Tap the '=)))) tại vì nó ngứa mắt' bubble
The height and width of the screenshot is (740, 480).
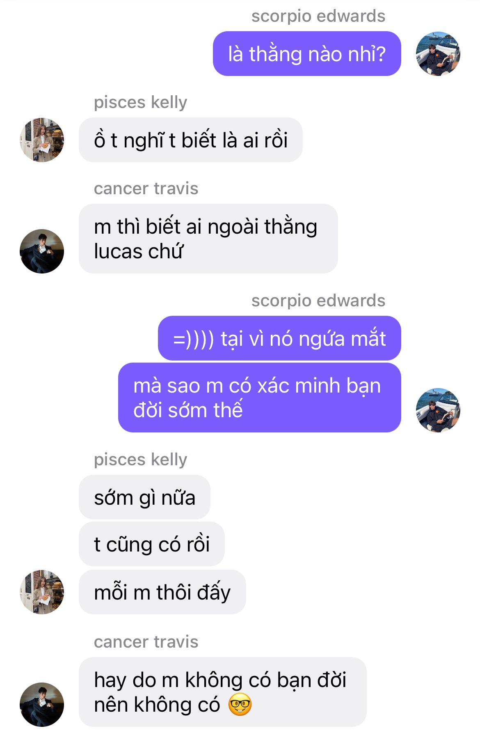[279, 338]
